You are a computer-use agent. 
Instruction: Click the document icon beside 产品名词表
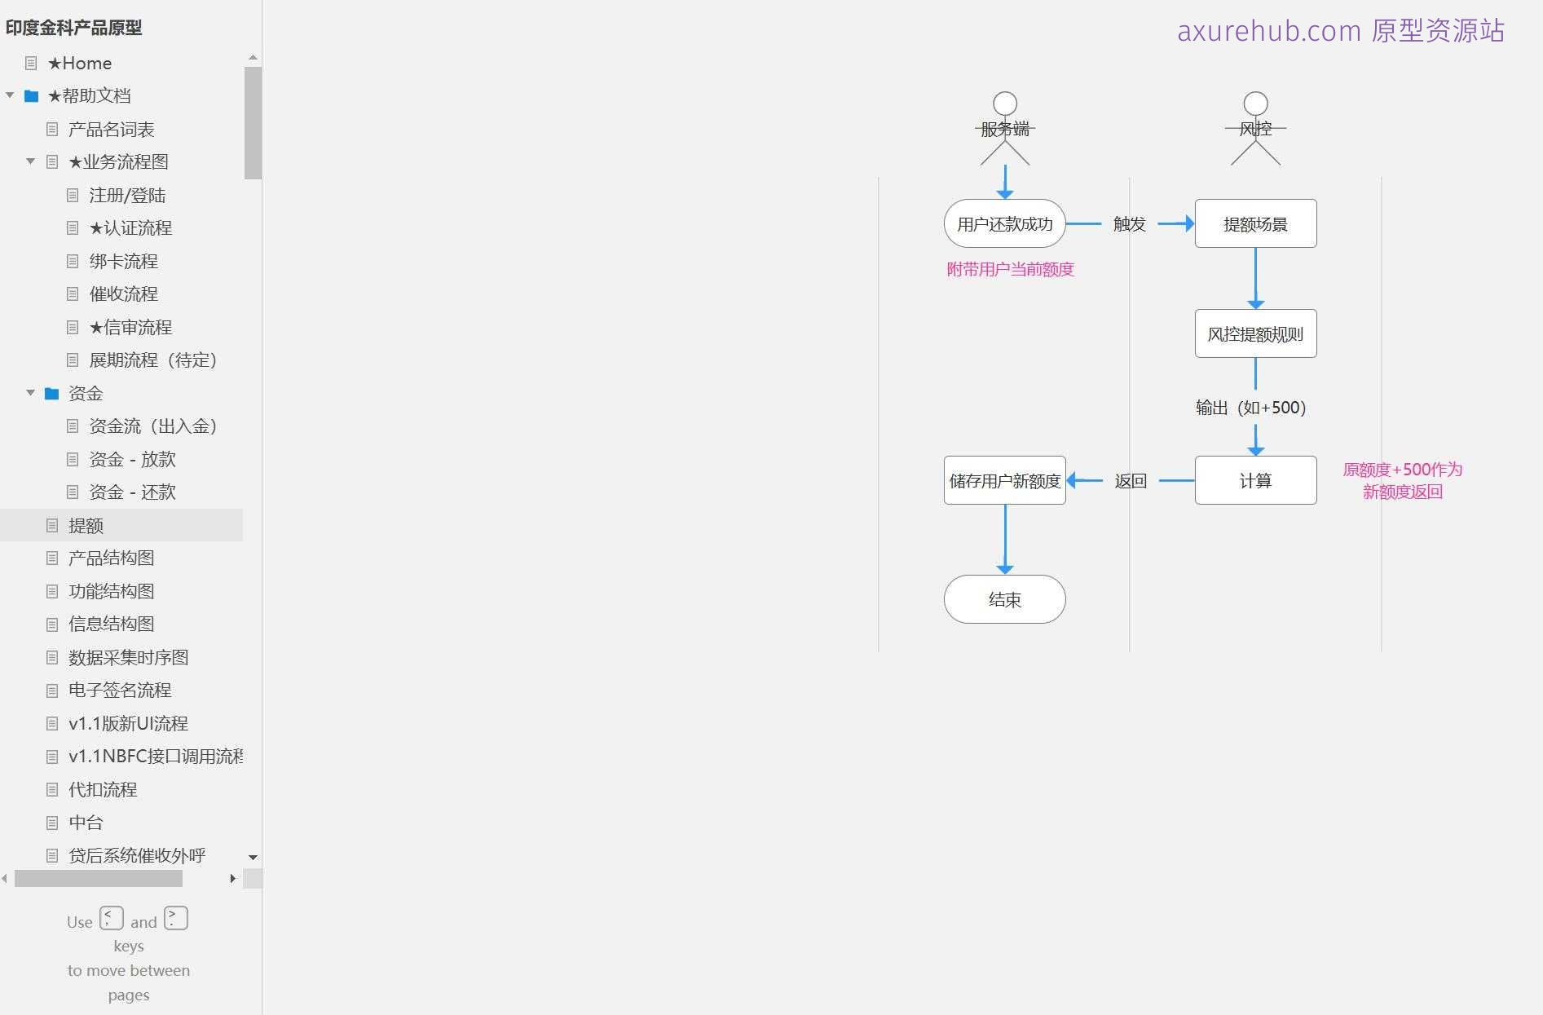pyautogui.click(x=51, y=129)
